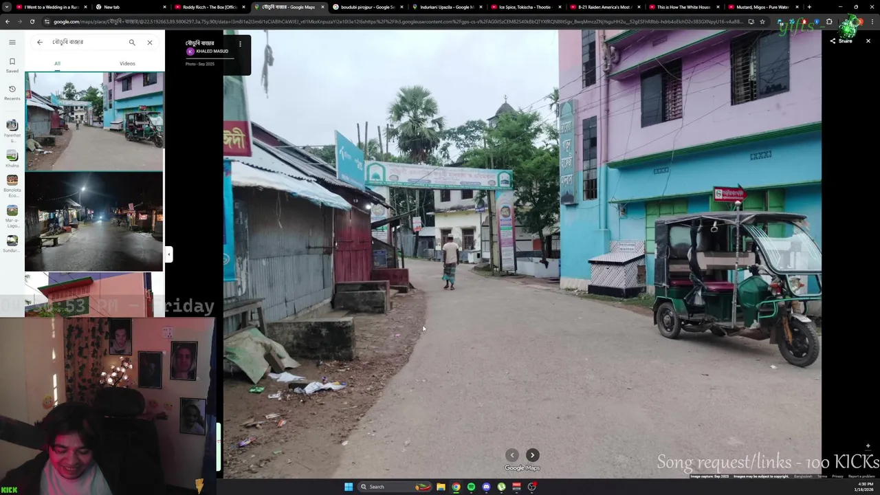The width and height of the screenshot is (880, 495).
Task: Click the search magnifier icon
Action: (x=132, y=42)
